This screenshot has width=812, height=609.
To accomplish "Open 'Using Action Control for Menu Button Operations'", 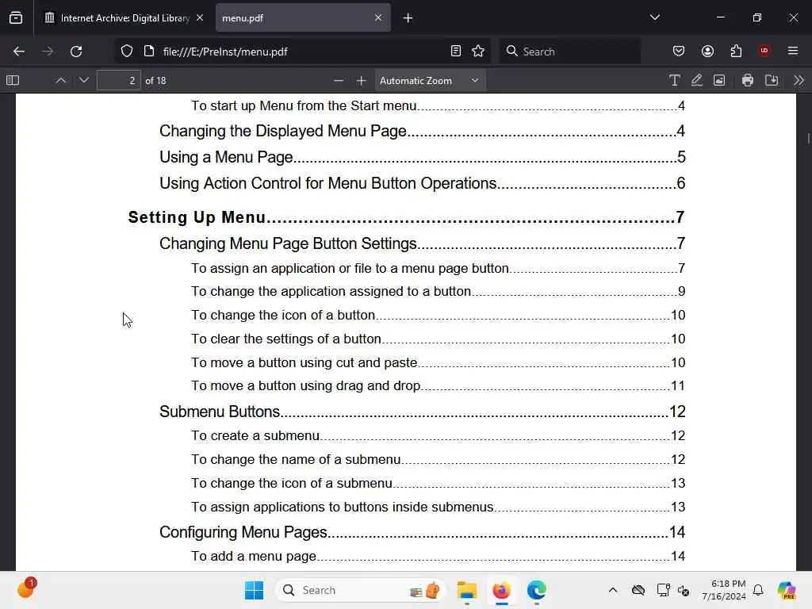I will pos(422,183).
